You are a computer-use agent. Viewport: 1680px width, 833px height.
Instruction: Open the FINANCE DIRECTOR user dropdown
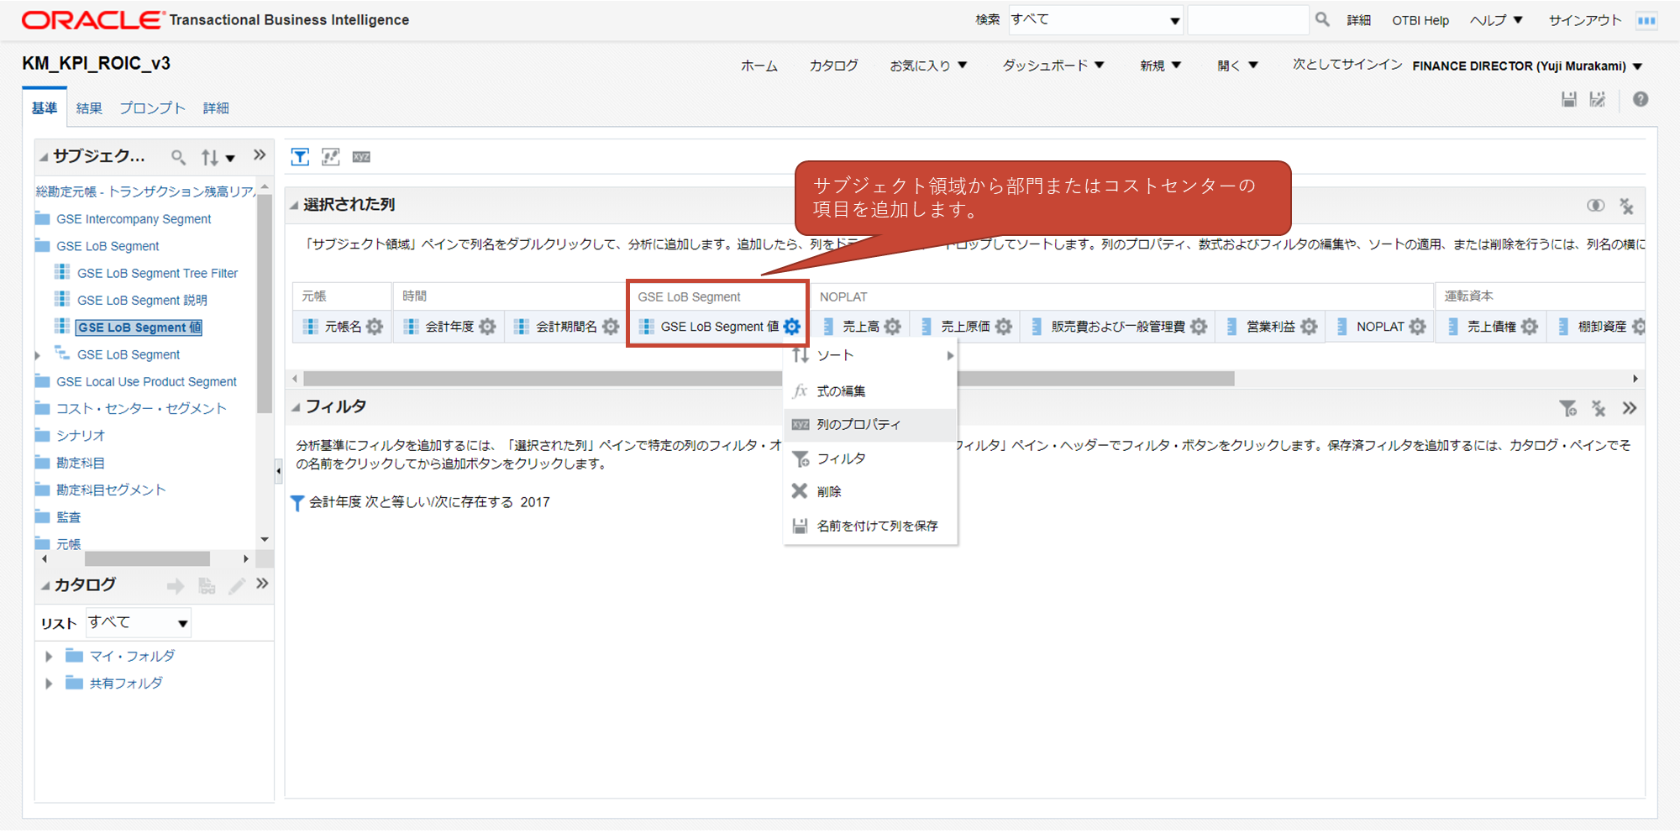pyautogui.click(x=1527, y=66)
